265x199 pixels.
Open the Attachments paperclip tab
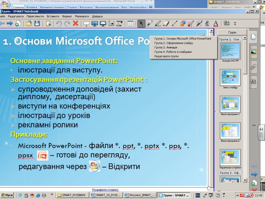pyautogui.click(x=253, y=67)
